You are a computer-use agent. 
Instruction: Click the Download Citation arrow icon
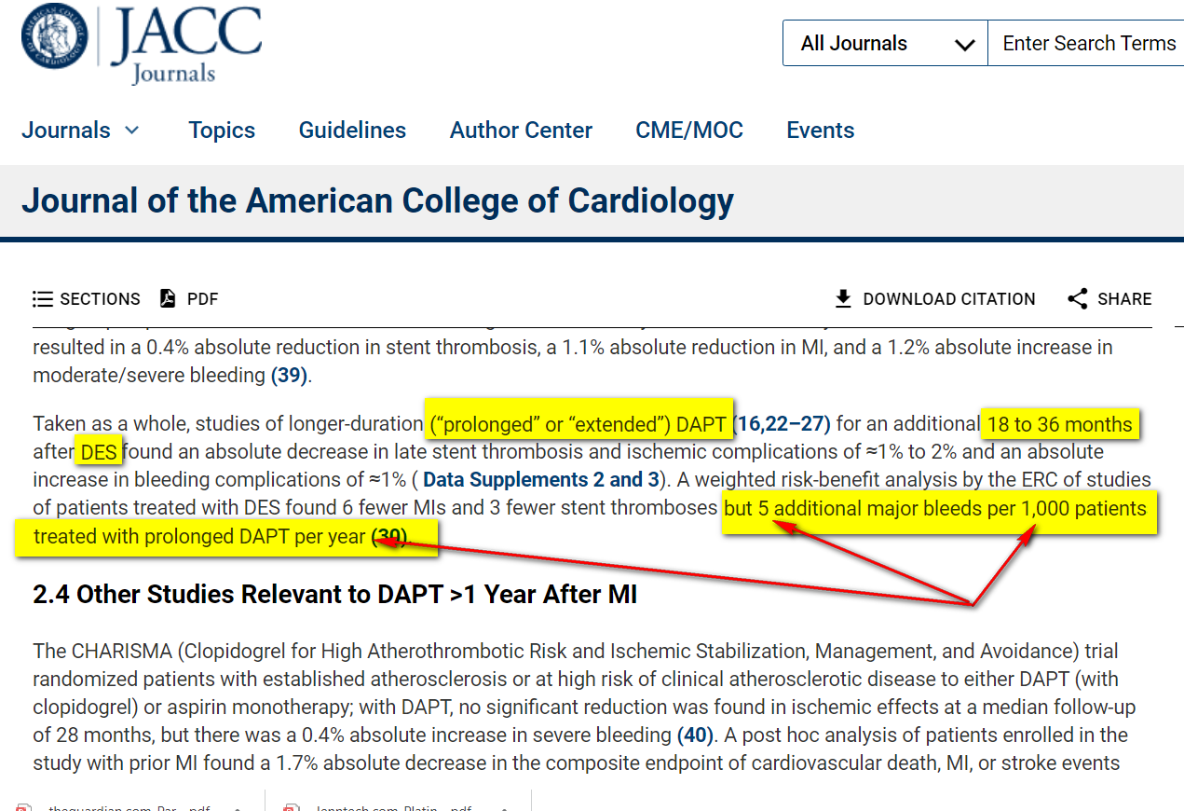[843, 299]
